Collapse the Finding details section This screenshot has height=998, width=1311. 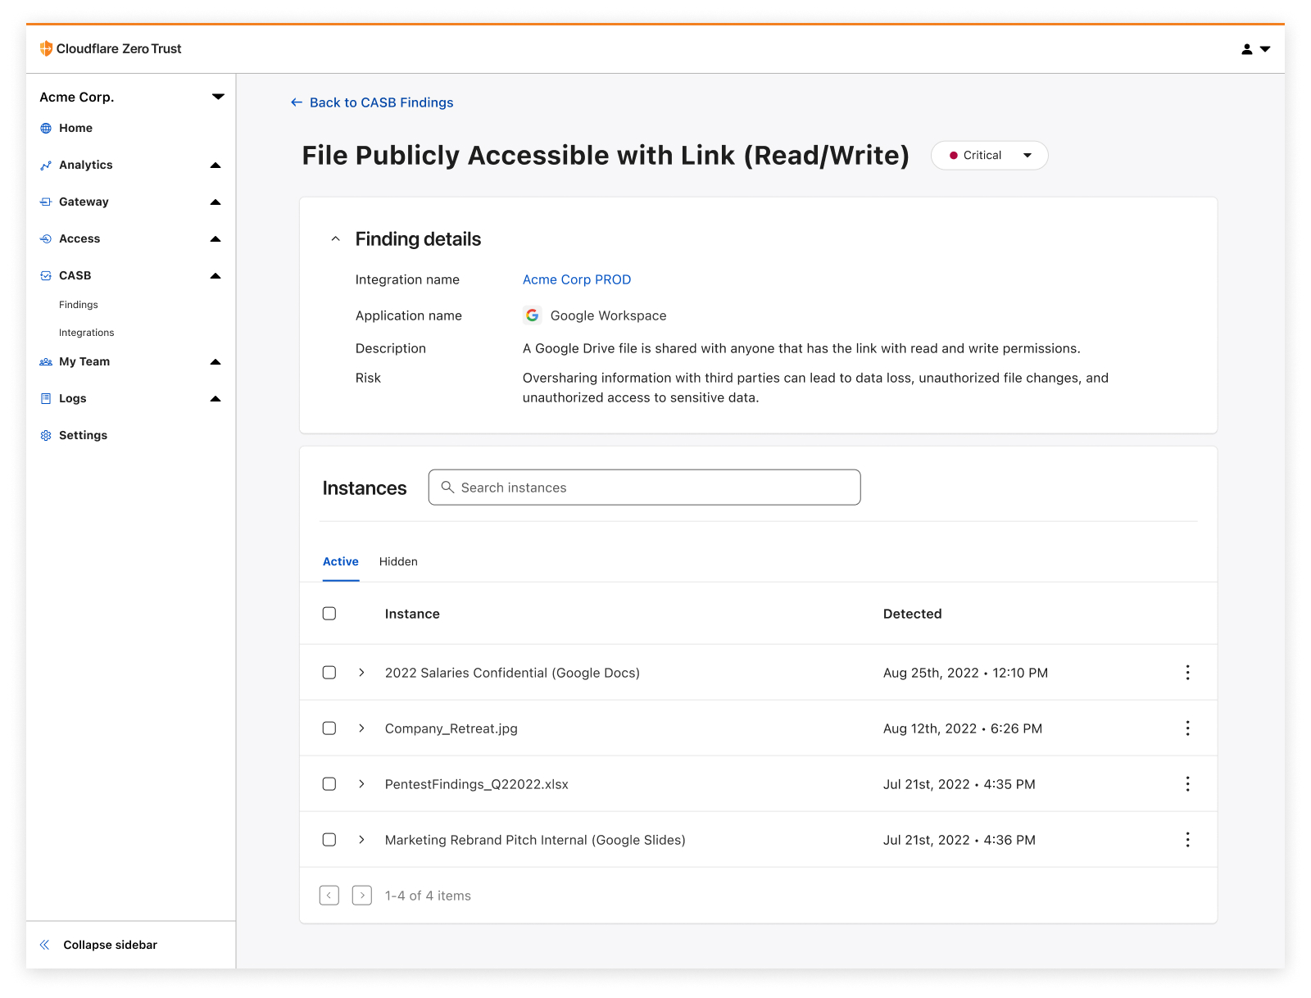[335, 239]
